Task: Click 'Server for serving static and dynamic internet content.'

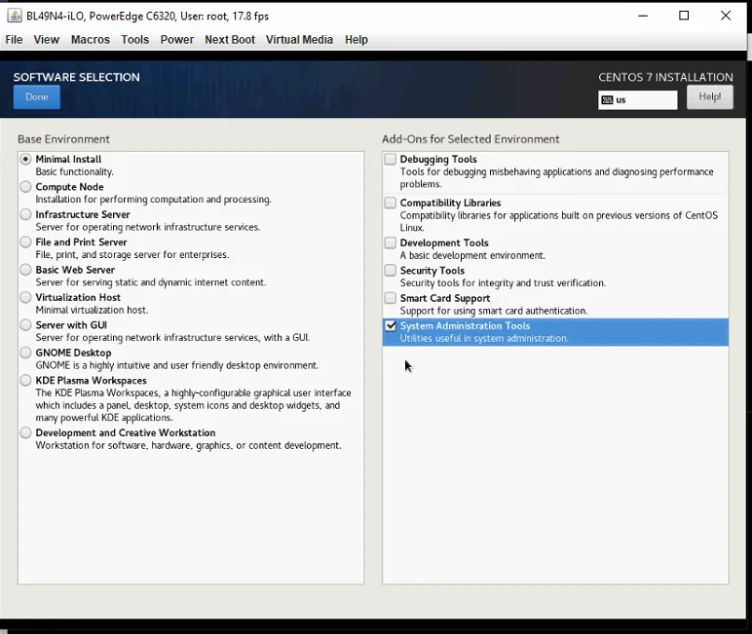Action: [151, 282]
